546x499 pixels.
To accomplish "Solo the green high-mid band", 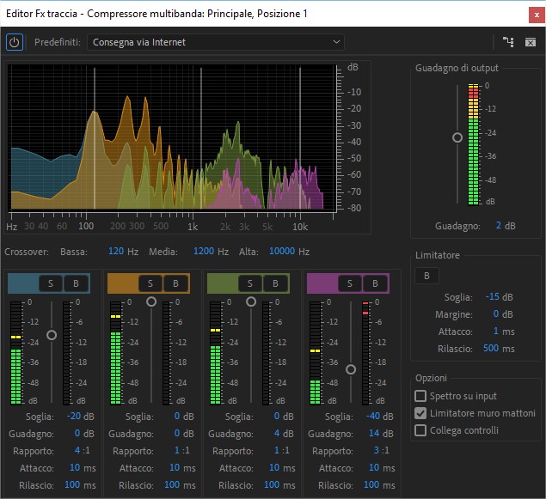I will [250, 283].
